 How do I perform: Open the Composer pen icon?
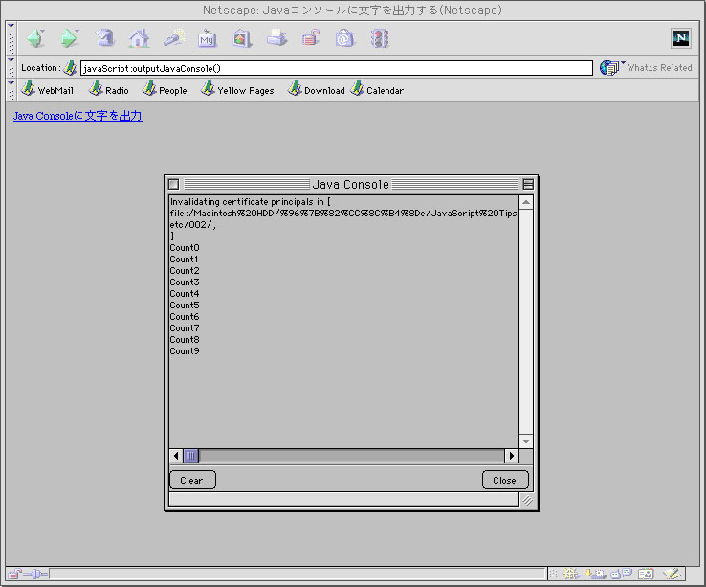point(672,574)
